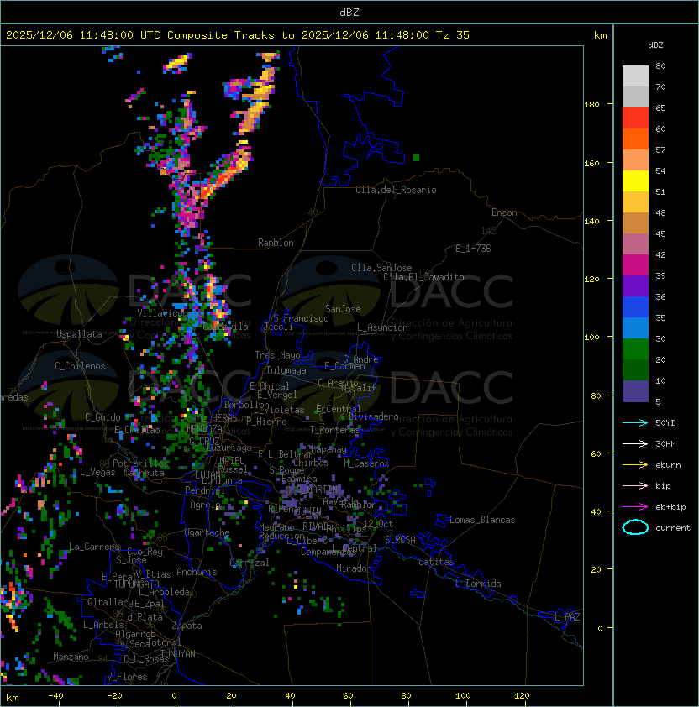Click the 'dBZ' title at top
This screenshot has height=707, width=699.
pyautogui.click(x=349, y=12)
